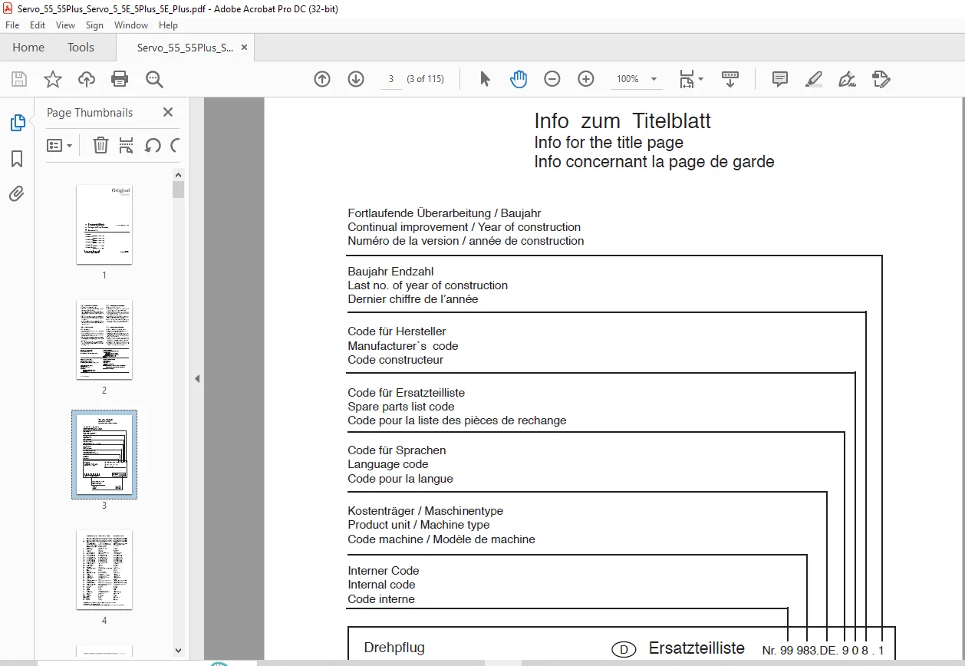Viewport: 965px width, 666px height.
Task: Delete selected page with the trash icon
Action: (100, 145)
